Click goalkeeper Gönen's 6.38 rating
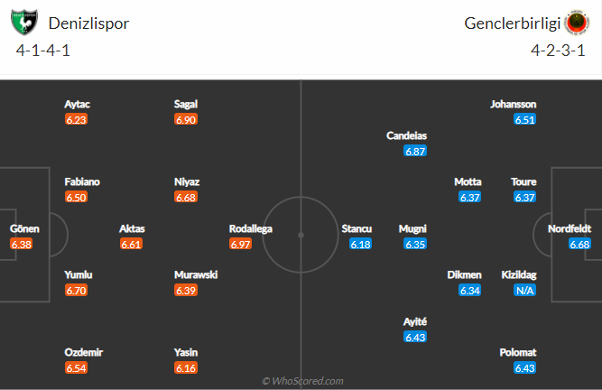 click(21, 244)
